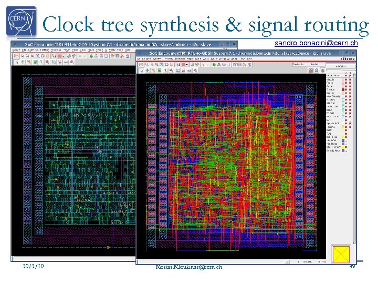Toggle visibility checkbox for the Text row

pos(346,134)
